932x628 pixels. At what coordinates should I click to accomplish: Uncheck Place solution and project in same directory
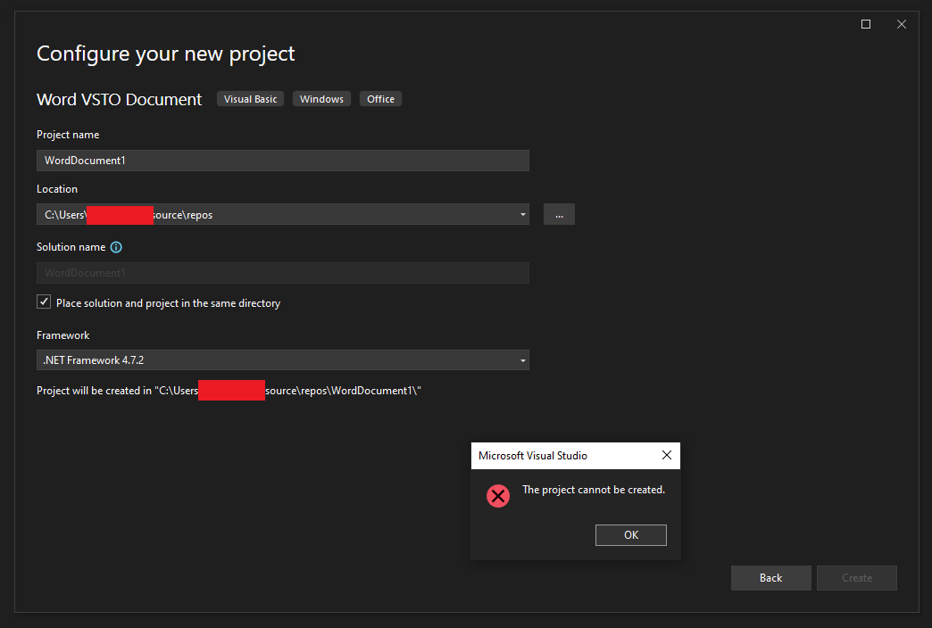coord(44,302)
